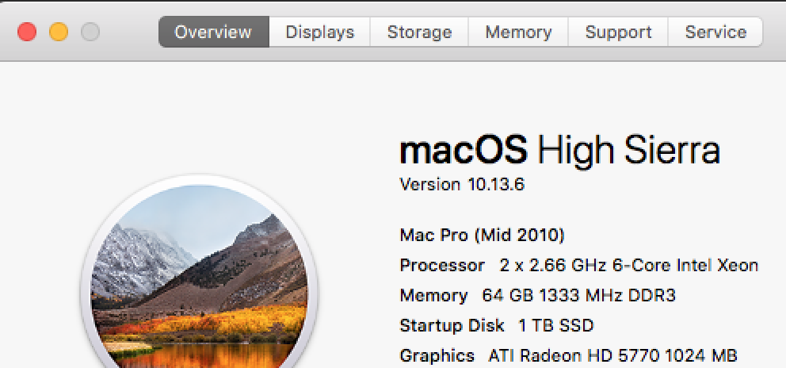Viewport: 786px width, 368px height.
Task: Close the window with red button
Action: pyautogui.click(x=27, y=33)
